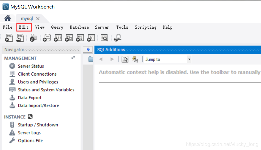This screenshot has height=150, width=261.
Task: Open Startup / Shutdown
Action: point(38,125)
